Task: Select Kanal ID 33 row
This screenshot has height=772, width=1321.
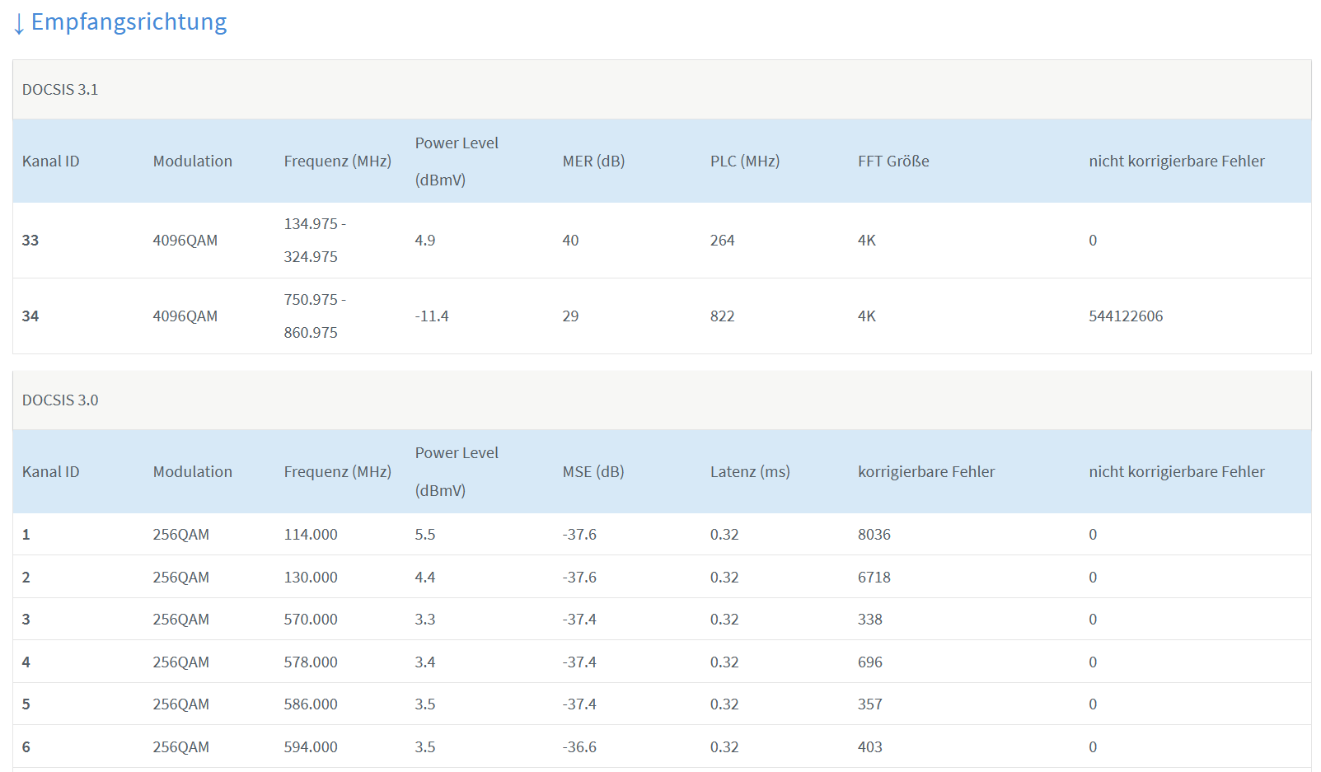Action: (x=30, y=241)
